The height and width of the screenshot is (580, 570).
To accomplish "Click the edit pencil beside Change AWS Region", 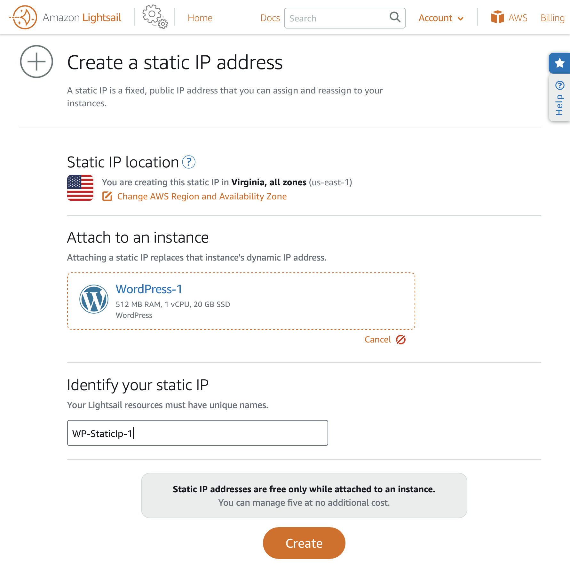I will click(x=107, y=196).
